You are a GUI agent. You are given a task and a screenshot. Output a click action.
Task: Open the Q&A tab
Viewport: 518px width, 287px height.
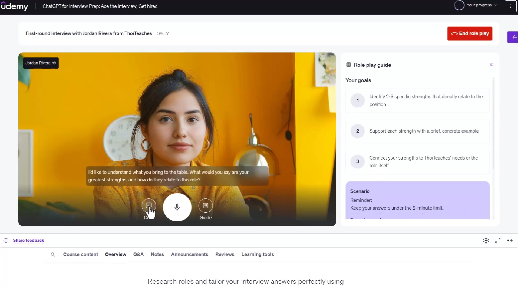[x=138, y=254]
